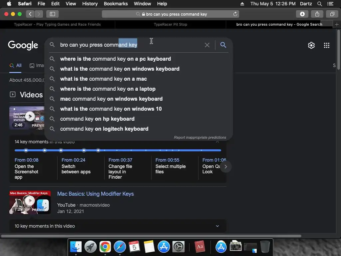The width and height of the screenshot is (341, 256).
Task: Open the File menu
Action: pyautogui.click(x=41, y=4)
